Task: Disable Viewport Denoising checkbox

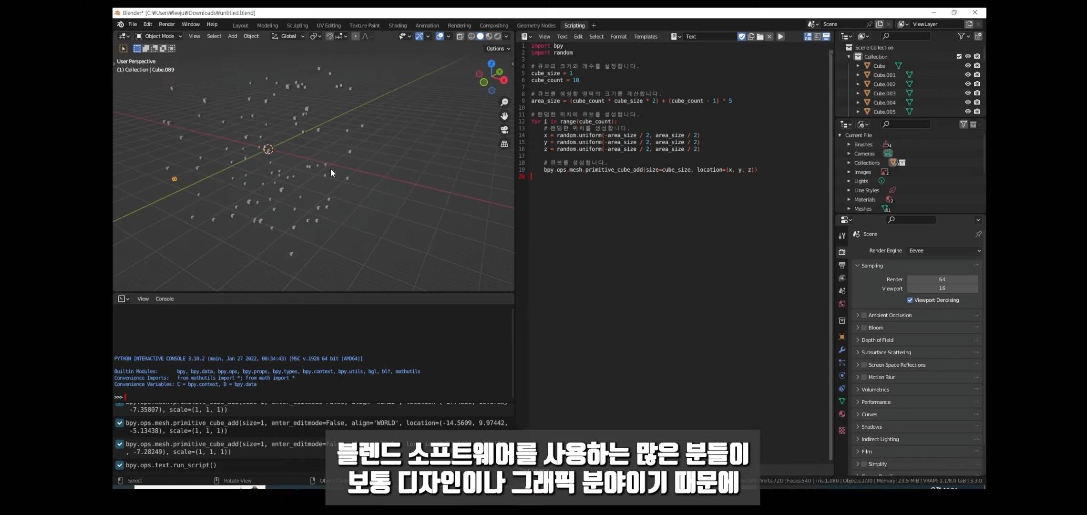Action: click(x=910, y=300)
